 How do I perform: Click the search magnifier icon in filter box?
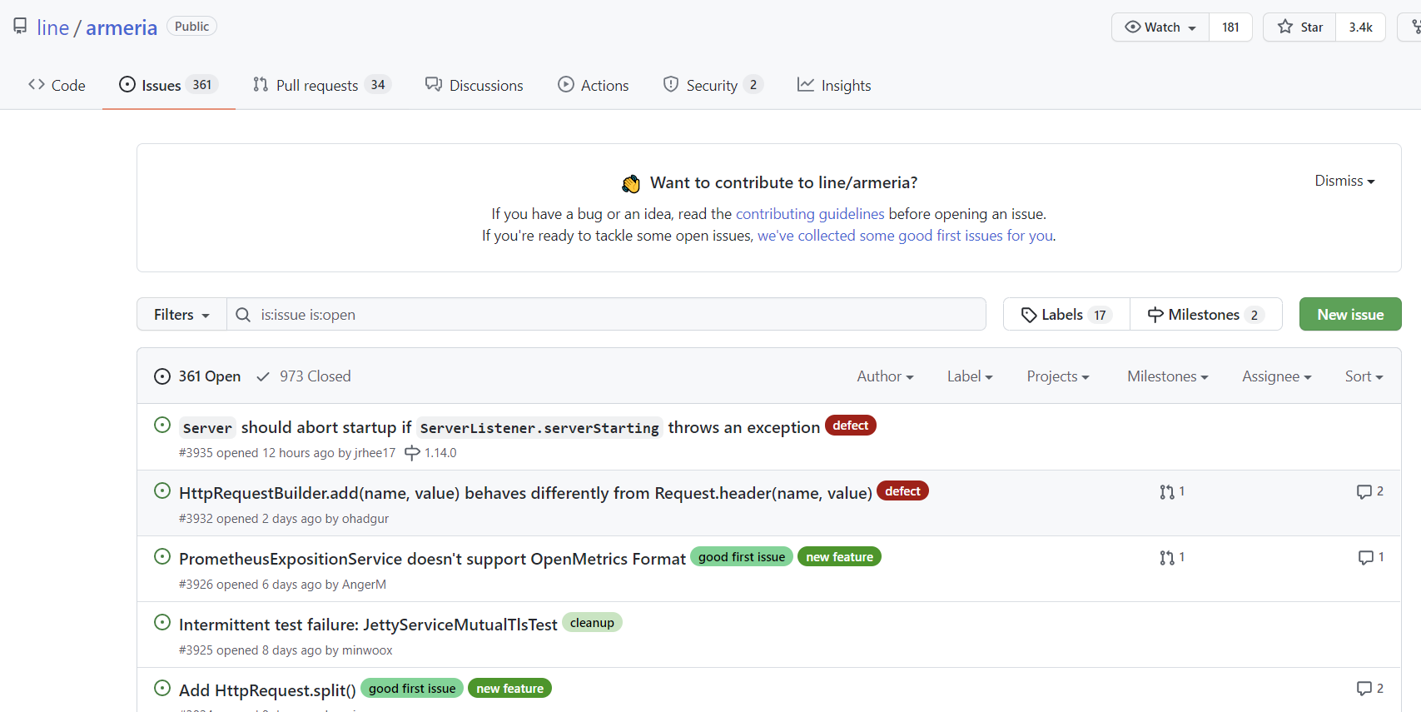tap(243, 315)
